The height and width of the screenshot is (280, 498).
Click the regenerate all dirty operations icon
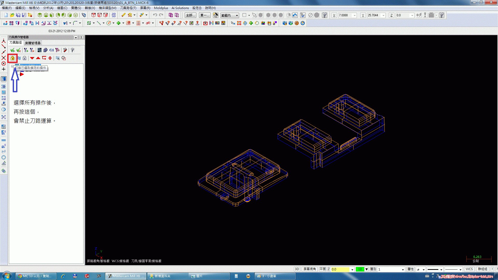32,50
